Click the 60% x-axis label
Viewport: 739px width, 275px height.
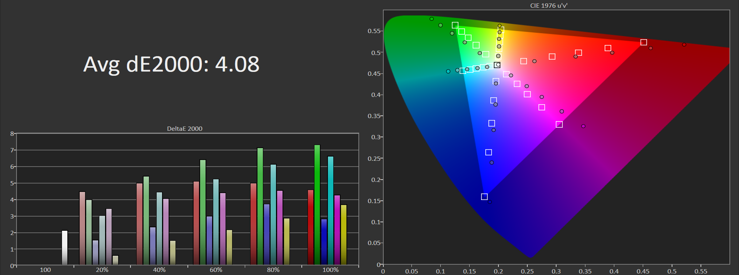[216, 270]
